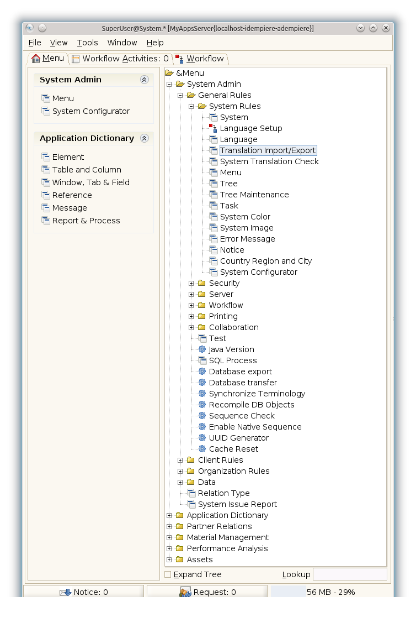Collapse the System Admin sidebar panel

(x=145, y=80)
